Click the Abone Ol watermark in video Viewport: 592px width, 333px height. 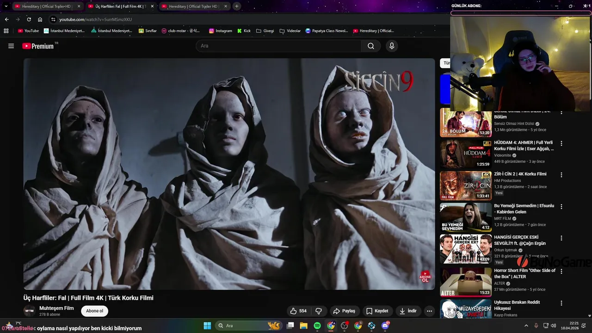(425, 277)
